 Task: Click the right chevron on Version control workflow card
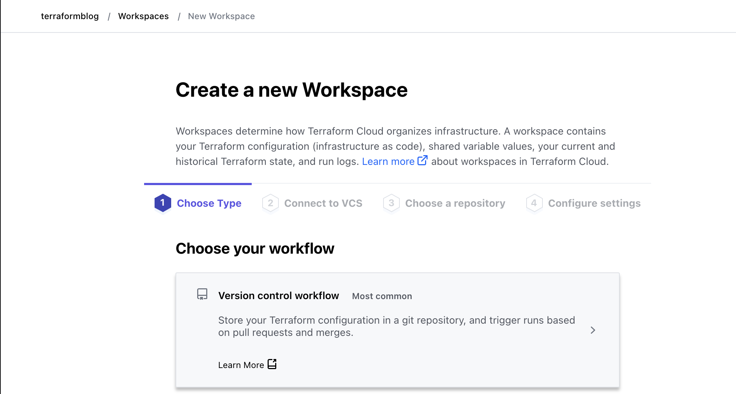click(x=593, y=330)
